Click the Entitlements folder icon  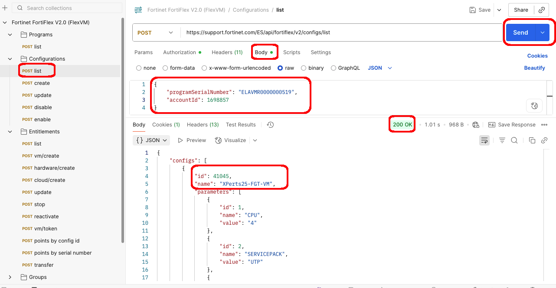click(24, 132)
